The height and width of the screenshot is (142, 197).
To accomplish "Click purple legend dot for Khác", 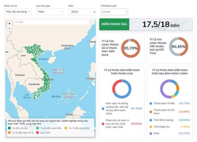I will coord(150,133).
